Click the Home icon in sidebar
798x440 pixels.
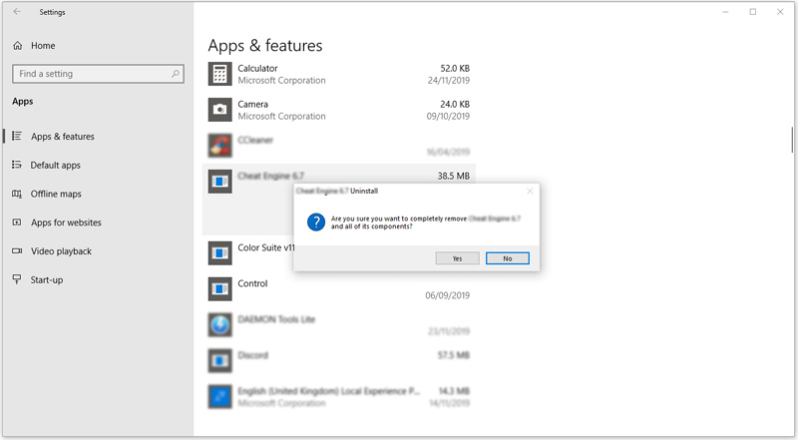(18, 46)
